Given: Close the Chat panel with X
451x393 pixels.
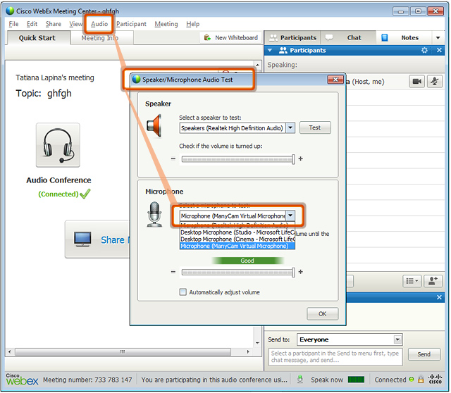Looking at the screenshot, I should (x=439, y=297).
